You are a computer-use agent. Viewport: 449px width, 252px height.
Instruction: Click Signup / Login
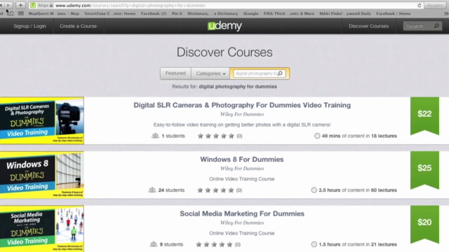[29, 26]
